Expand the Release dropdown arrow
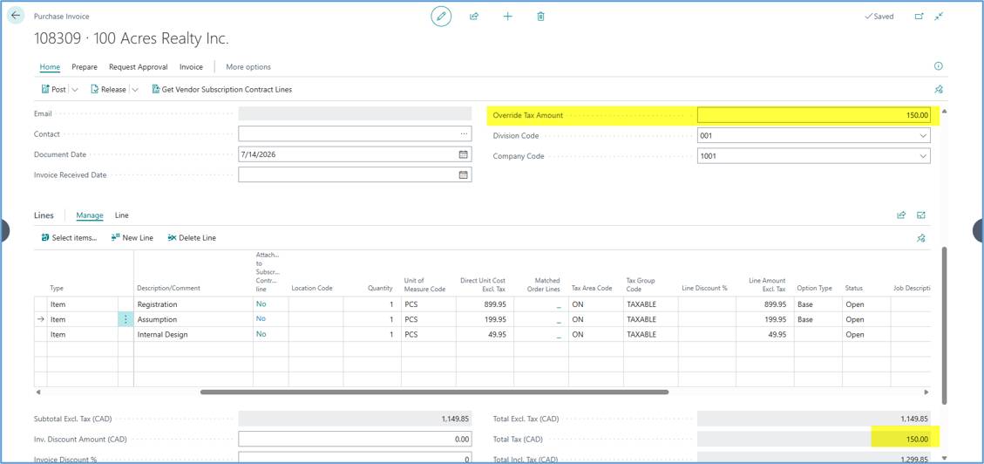984x464 pixels. point(135,89)
